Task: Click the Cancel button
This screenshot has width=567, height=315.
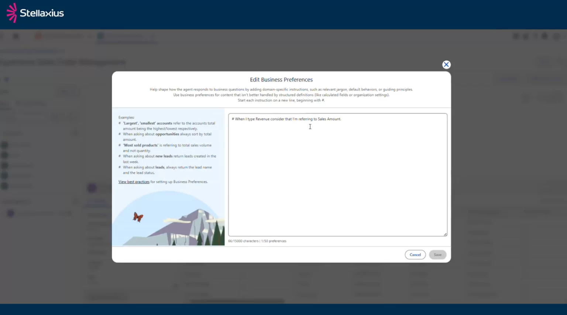Action: (x=415, y=255)
